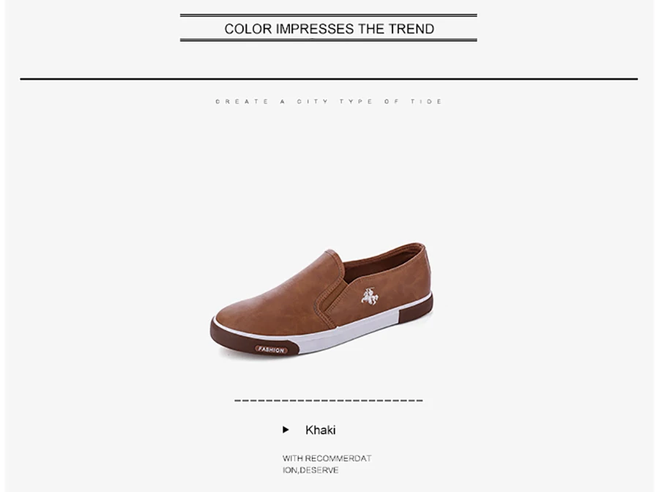Open the khaki slip-on shoe image
Viewport: 659px width, 492px height.
click(321, 300)
